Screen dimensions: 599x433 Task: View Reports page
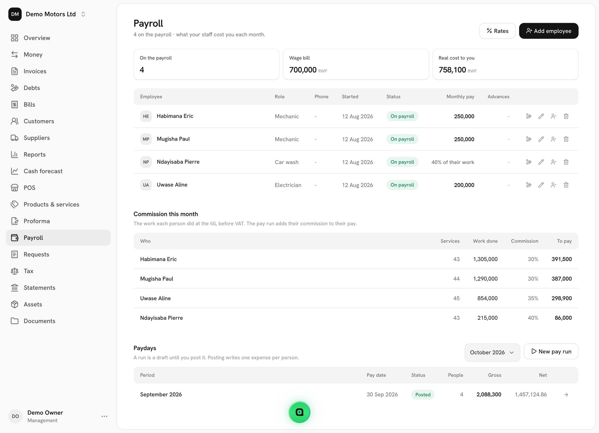[58, 154]
